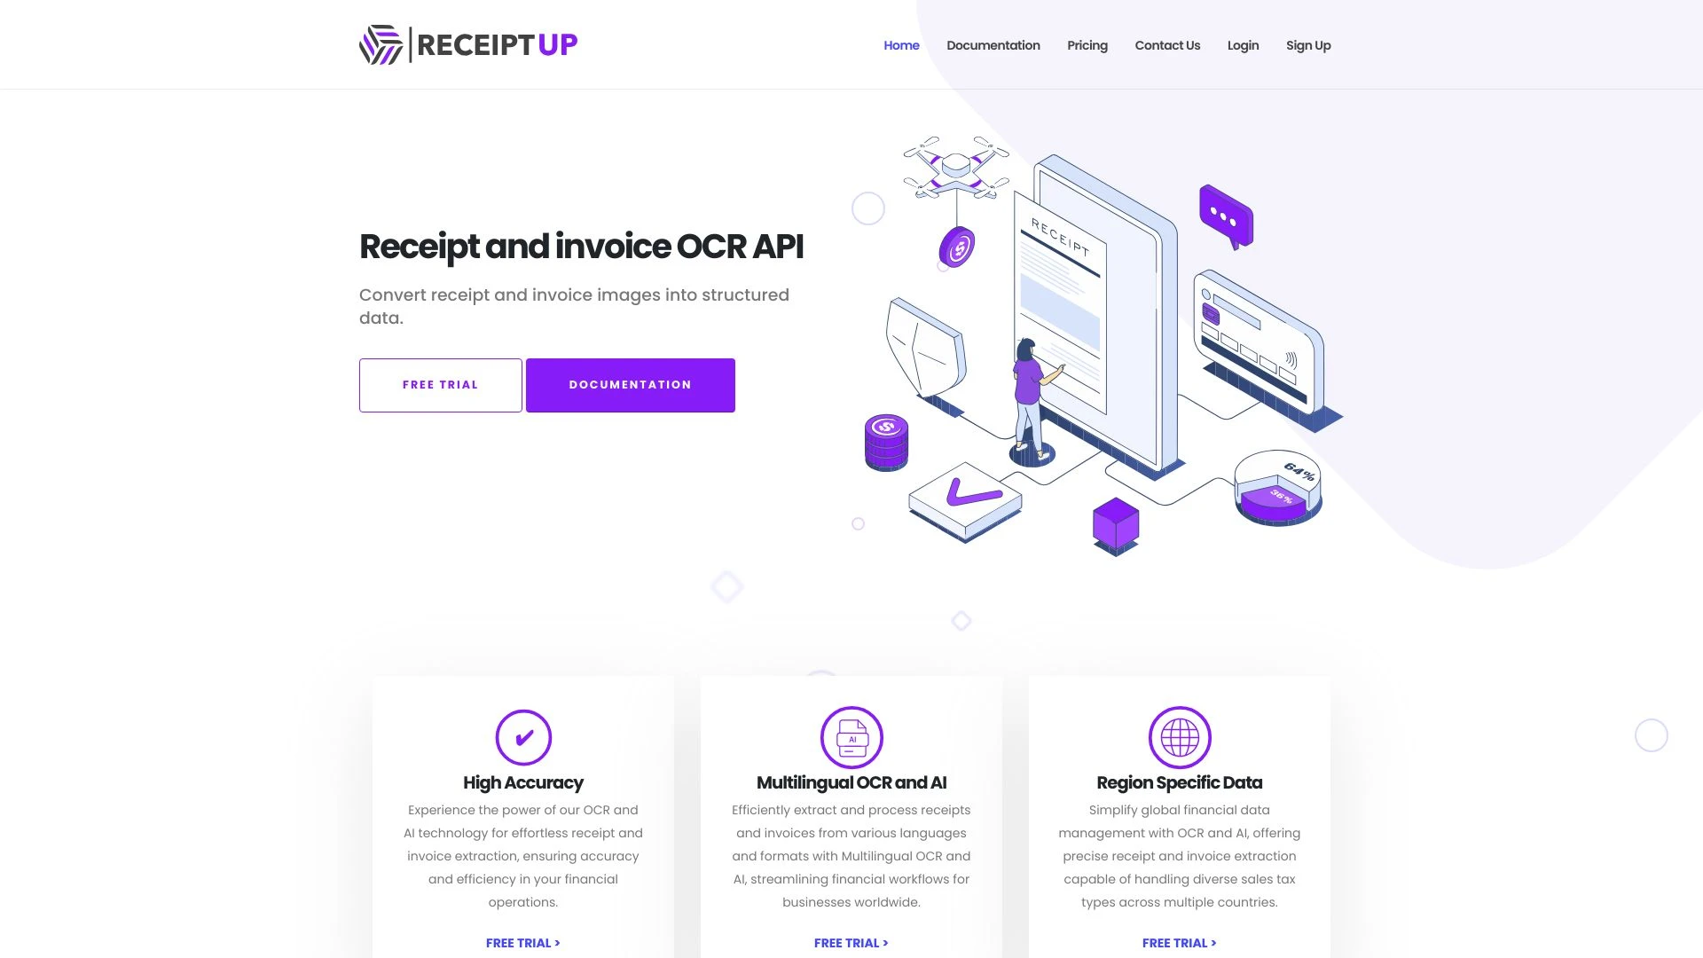
Task: Click the FREE TRIAL button
Action: point(440,385)
